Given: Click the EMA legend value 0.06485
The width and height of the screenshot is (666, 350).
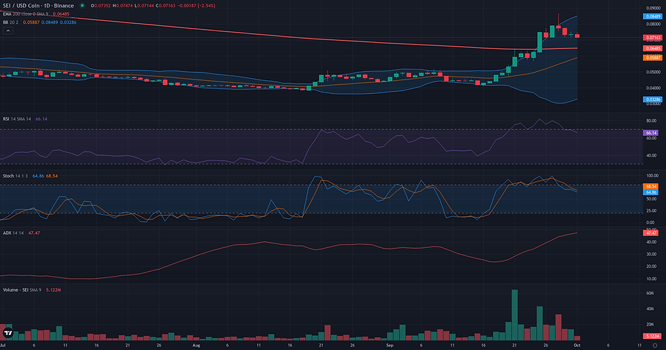Looking at the screenshot, I should tap(61, 14).
